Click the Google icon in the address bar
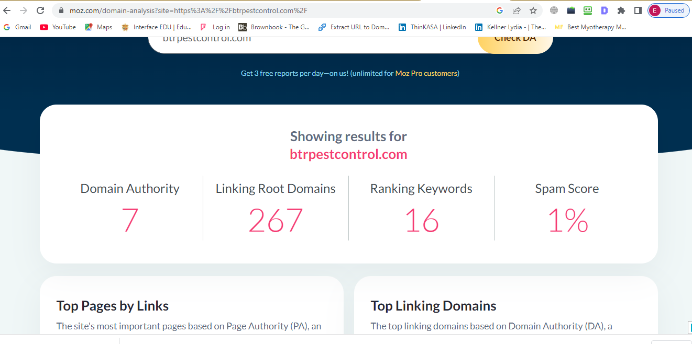Viewport: 692px width, 344px height. pos(500,10)
